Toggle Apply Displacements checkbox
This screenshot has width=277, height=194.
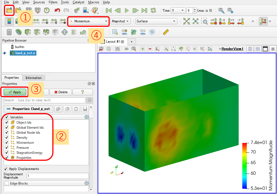(x=6, y=169)
